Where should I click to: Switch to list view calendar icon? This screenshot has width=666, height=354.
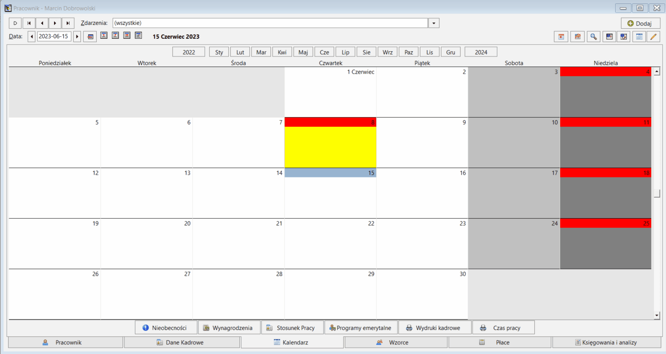(138, 35)
